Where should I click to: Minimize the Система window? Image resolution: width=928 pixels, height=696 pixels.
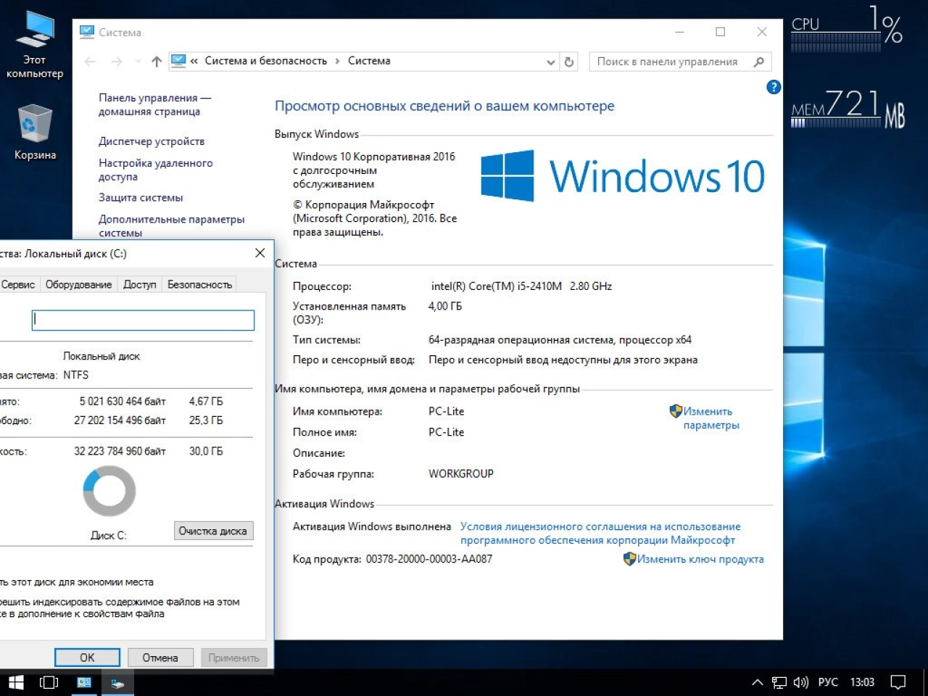tap(679, 32)
